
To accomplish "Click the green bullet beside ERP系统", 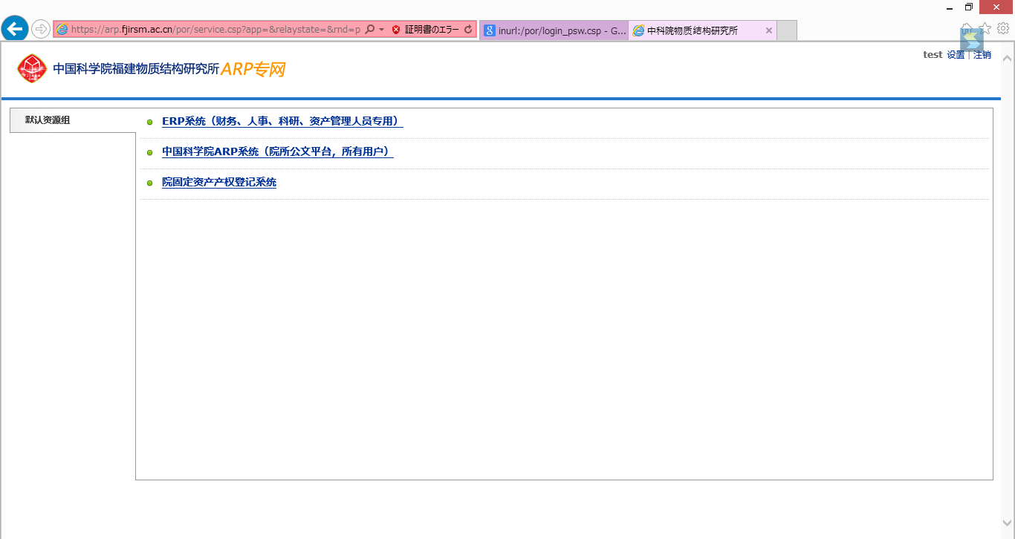I will point(150,122).
